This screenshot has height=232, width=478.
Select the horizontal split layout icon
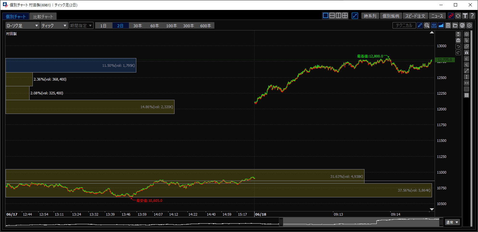[332, 16]
